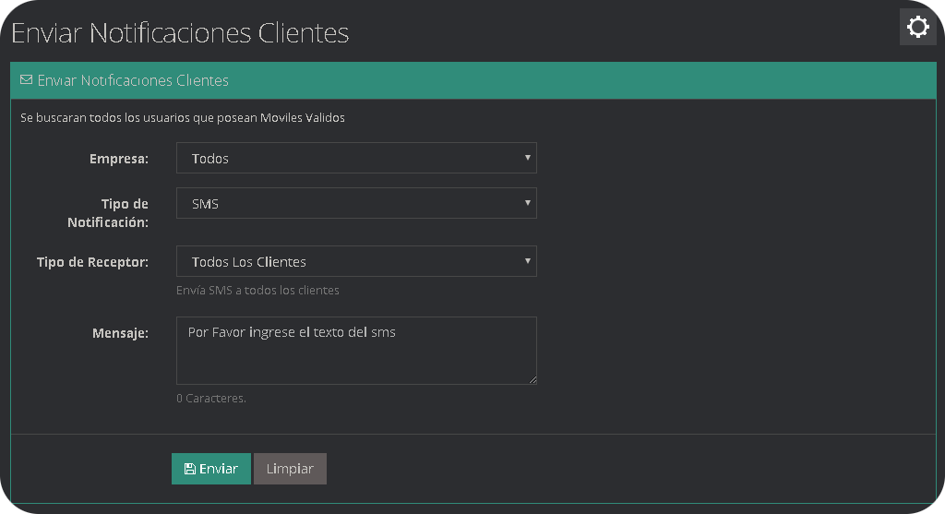The image size is (945, 514).
Task: Click into the Mensaje text area
Action: point(356,351)
